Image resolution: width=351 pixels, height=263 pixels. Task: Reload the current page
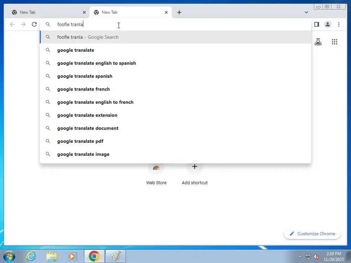(34, 24)
